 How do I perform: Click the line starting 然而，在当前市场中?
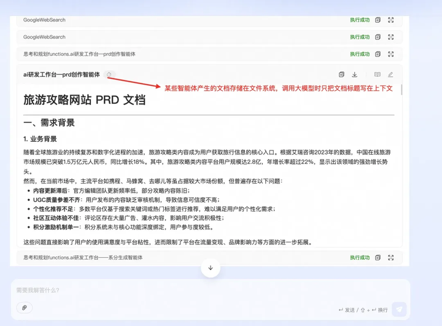click(153, 181)
